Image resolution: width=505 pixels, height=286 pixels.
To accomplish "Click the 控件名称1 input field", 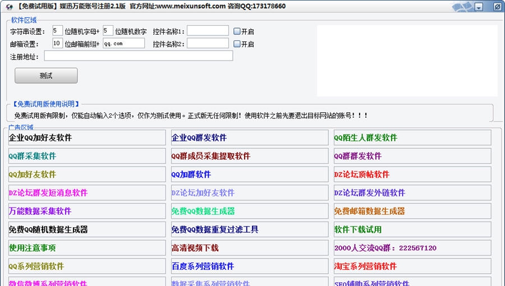I will click(208, 30).
